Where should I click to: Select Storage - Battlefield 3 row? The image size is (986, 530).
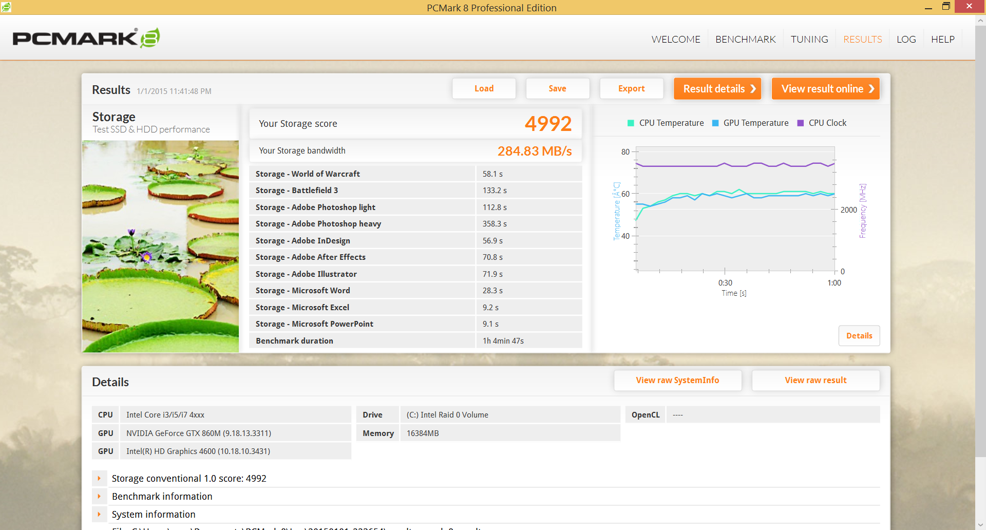click(415, 190)
